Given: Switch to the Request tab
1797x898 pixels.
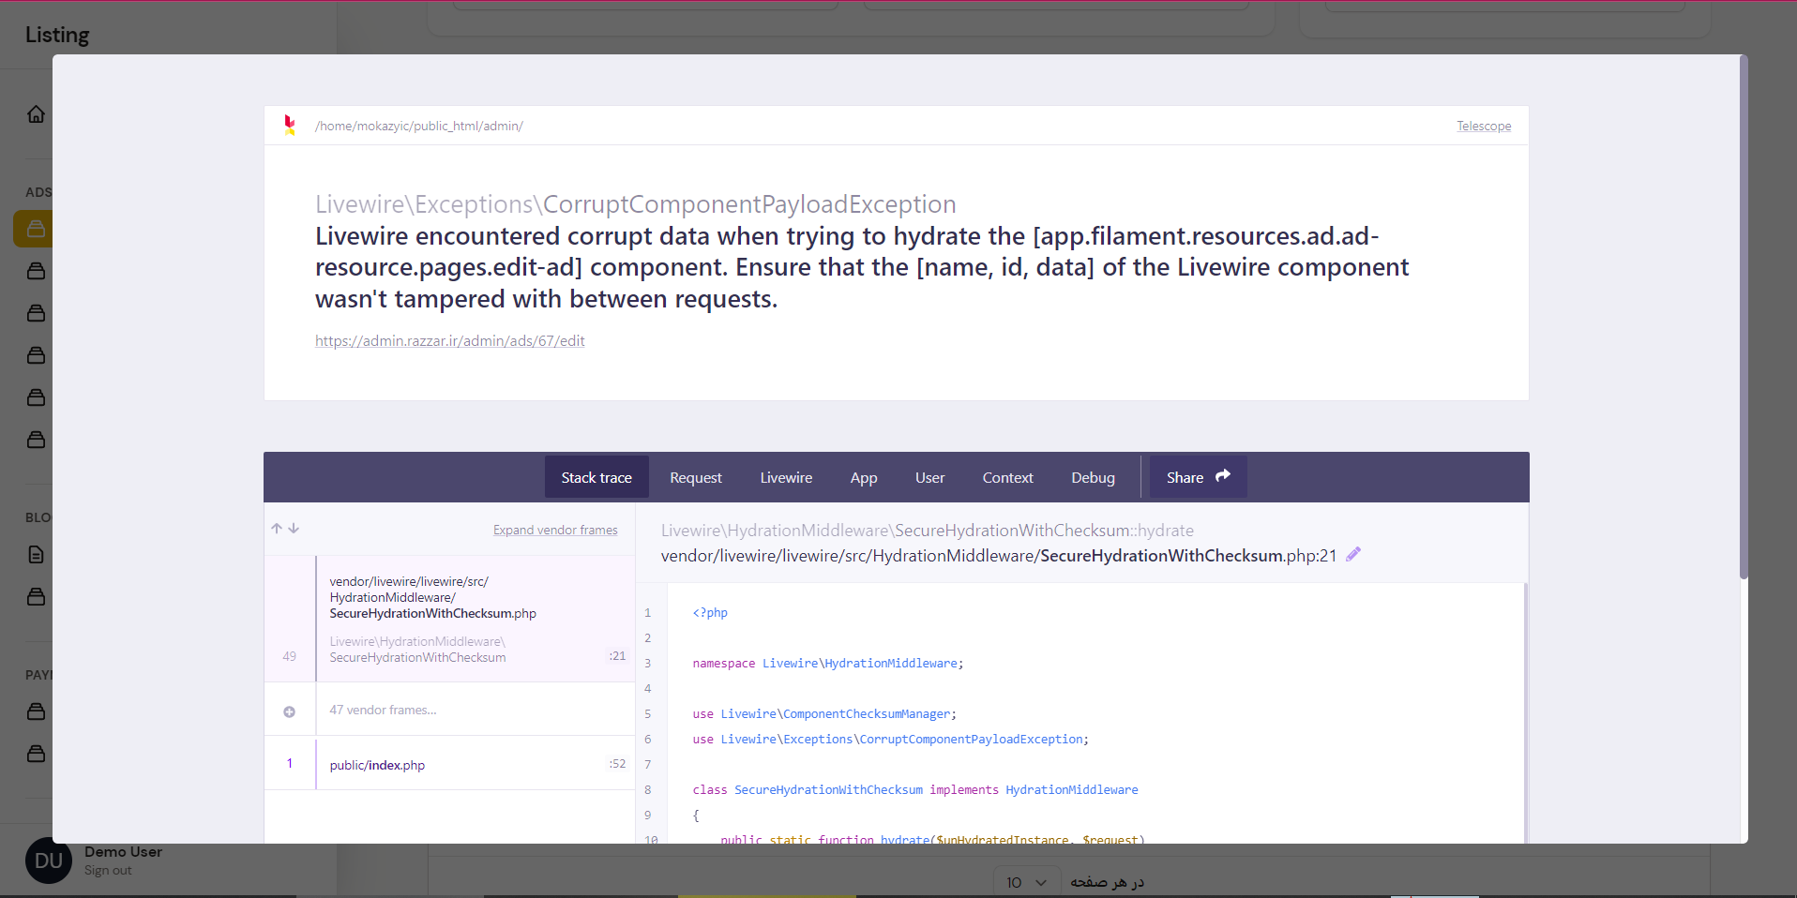Looking at the screenshot, I should pos(695,477).
